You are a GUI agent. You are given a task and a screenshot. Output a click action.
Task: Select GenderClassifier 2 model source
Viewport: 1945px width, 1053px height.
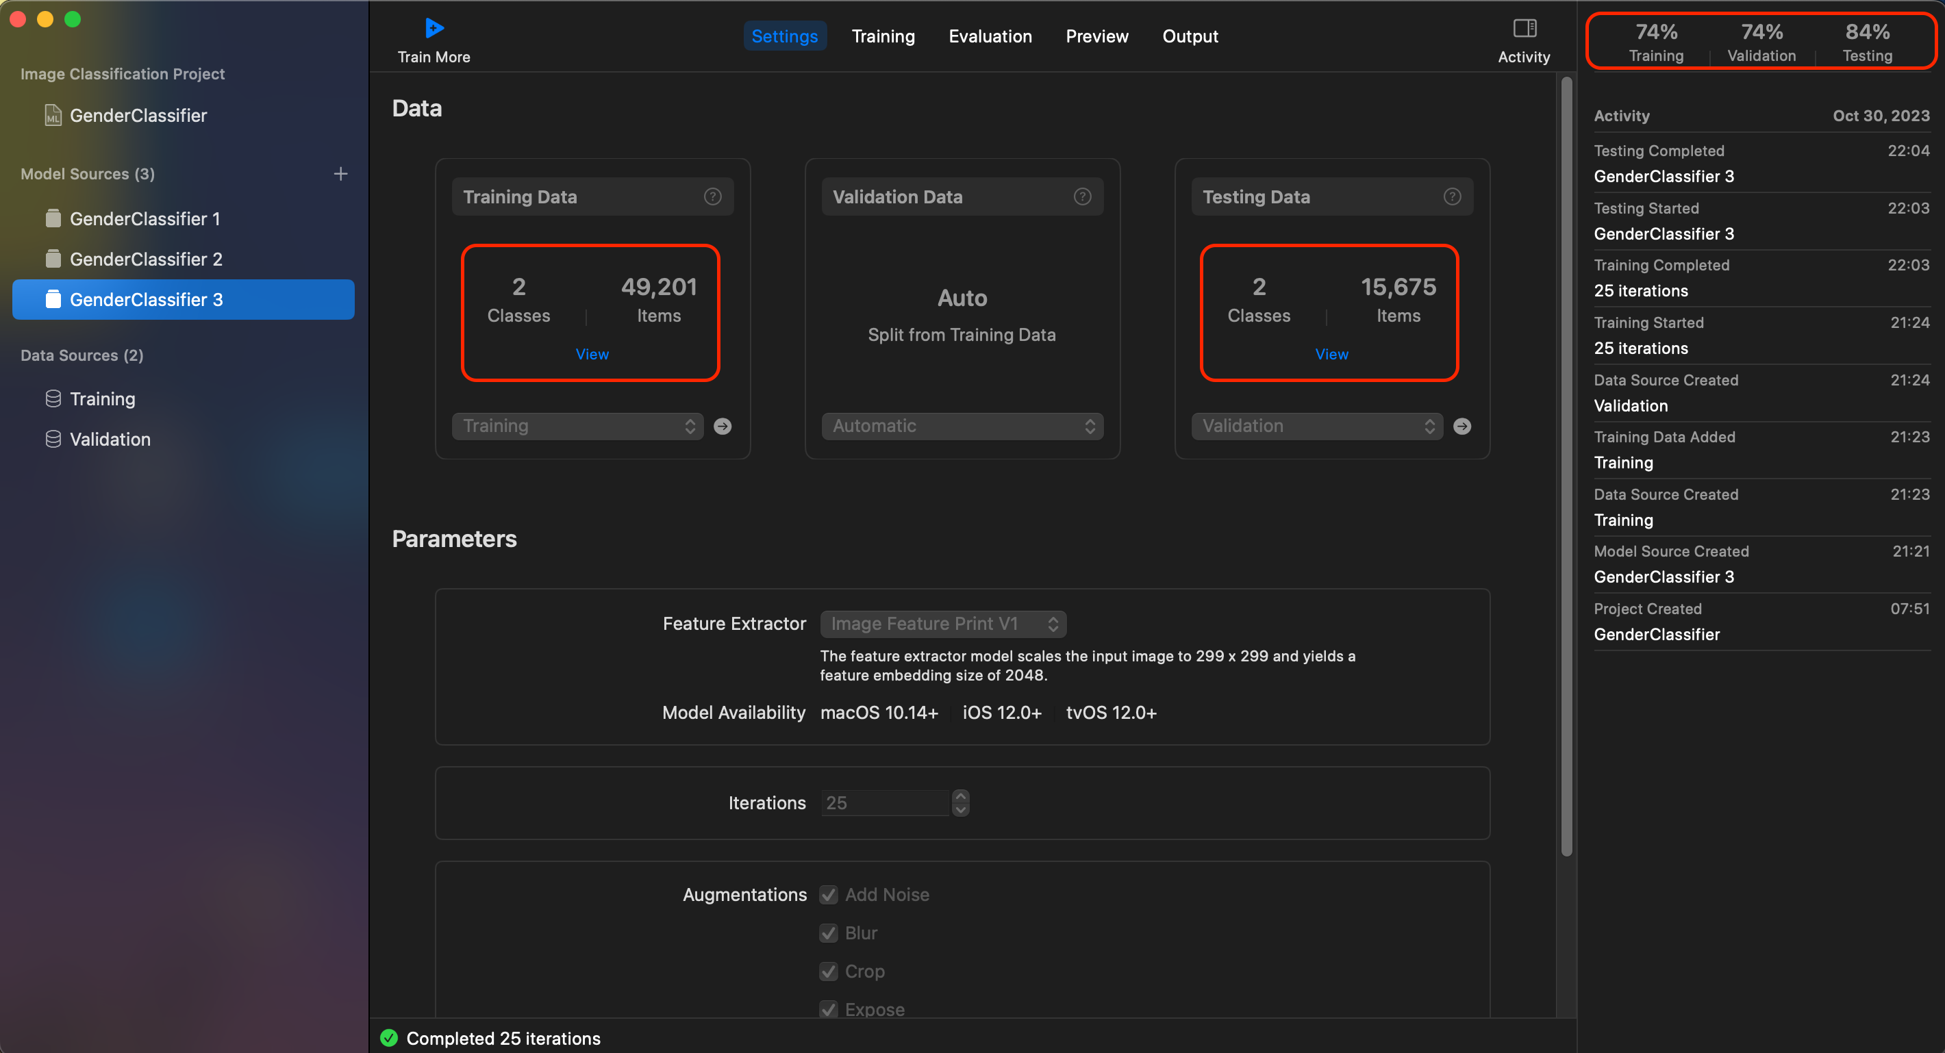146,259
